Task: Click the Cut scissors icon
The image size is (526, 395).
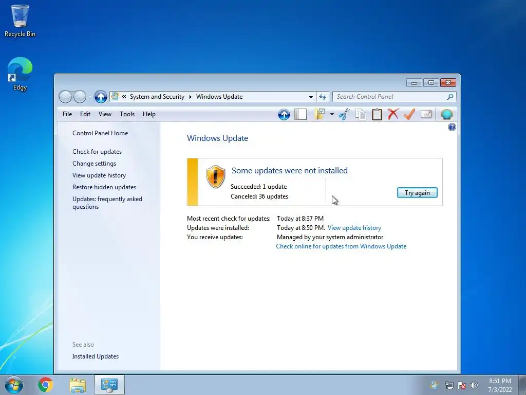Action: [x=344, y=115]
